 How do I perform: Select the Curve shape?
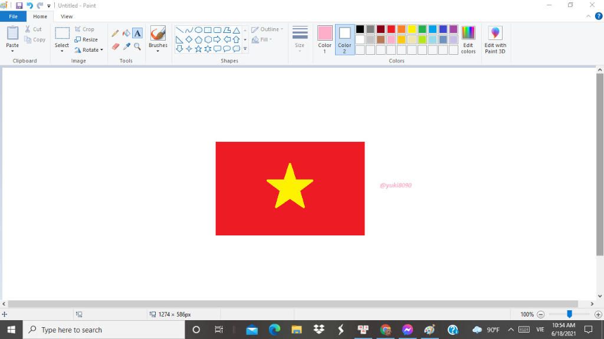click(189, 30)
